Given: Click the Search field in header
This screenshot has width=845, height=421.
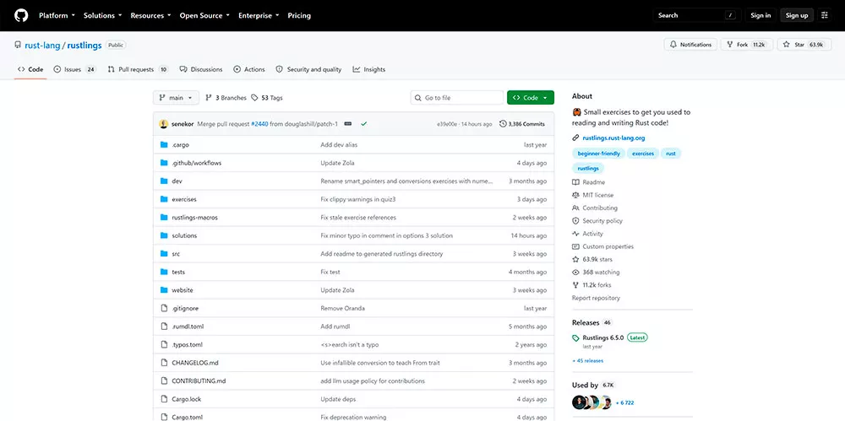Looking at the screenshot, I should tap(695, 15).
